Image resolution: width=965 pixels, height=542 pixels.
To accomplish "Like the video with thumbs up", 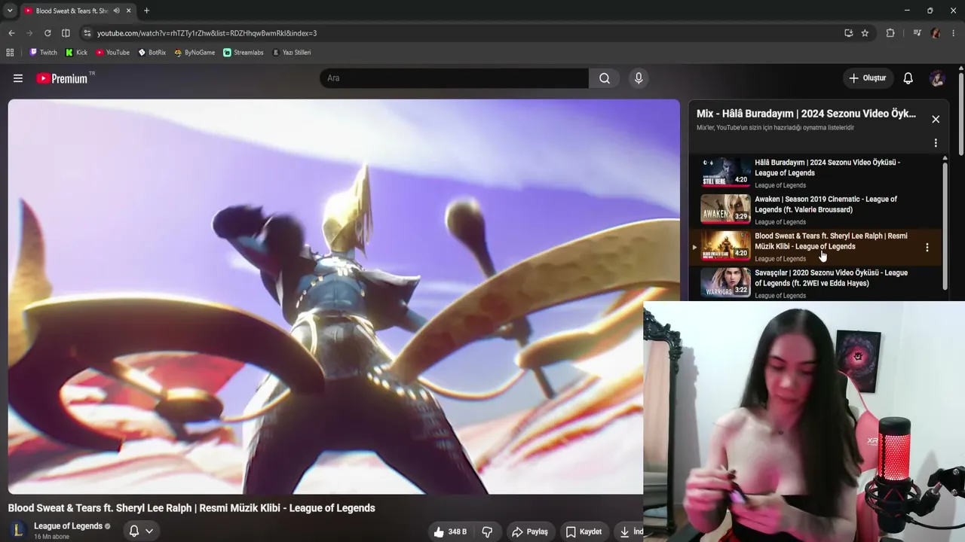I will 449,531.
